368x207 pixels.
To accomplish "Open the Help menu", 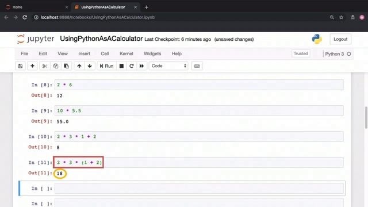I will pos(177,53).
